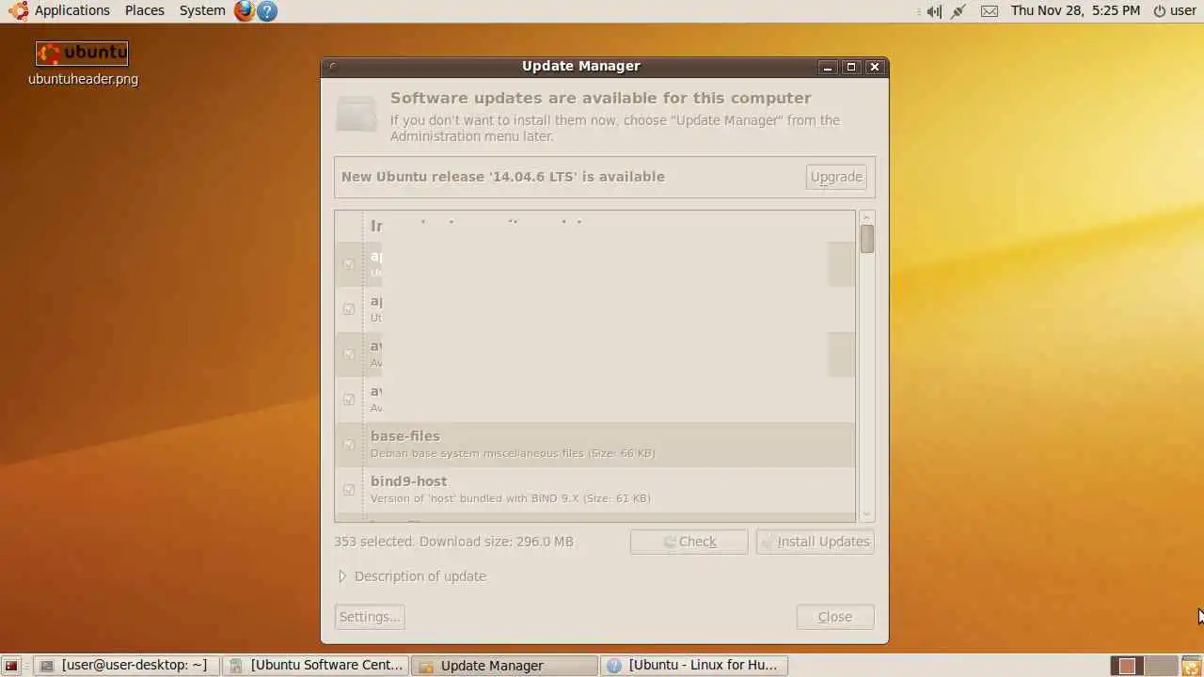Click Install Updates
This screenshot has width=1204, height=677.
click(816, 542)
